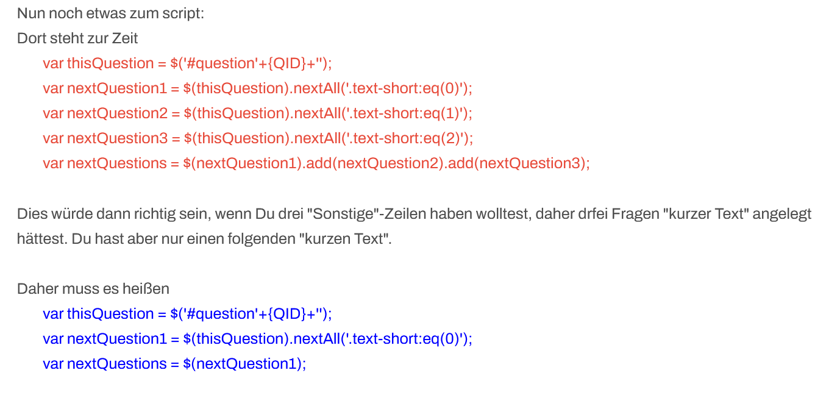Image resolution: width=826 pixels, height=398 pixels.
Task: Click the red "var nextQuestion3" code line
Action: [257, 138]
